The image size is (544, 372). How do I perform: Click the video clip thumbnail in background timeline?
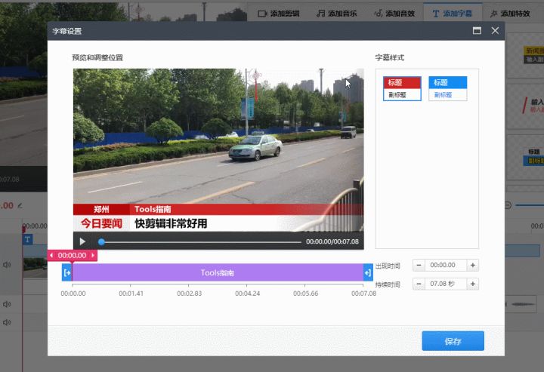coord(35,267)
